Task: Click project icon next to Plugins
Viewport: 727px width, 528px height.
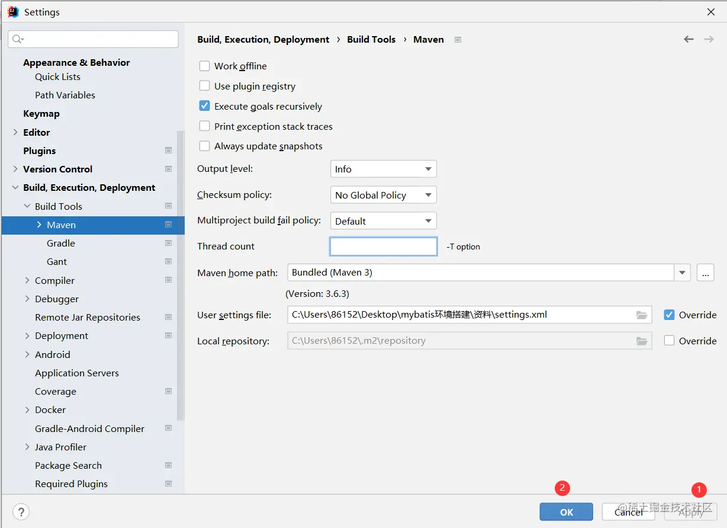Action: point(169,151)
